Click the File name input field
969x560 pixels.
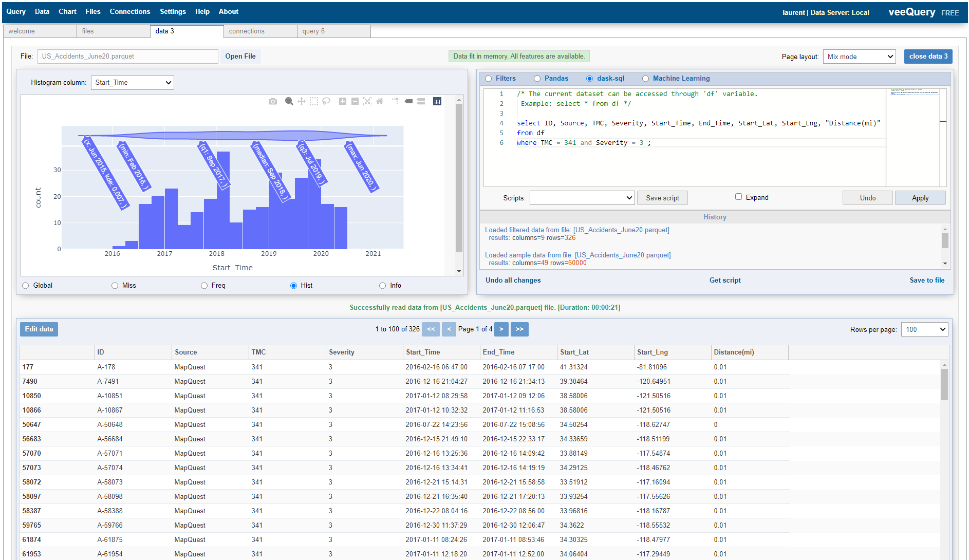(128, 57)
